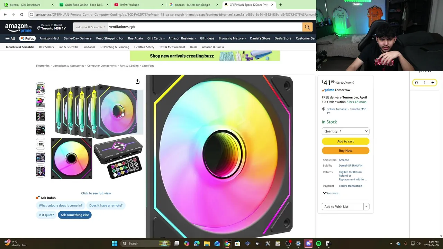Open Deals Store nav item
Viewport: 443px width, 249px height.
(283, 38)
